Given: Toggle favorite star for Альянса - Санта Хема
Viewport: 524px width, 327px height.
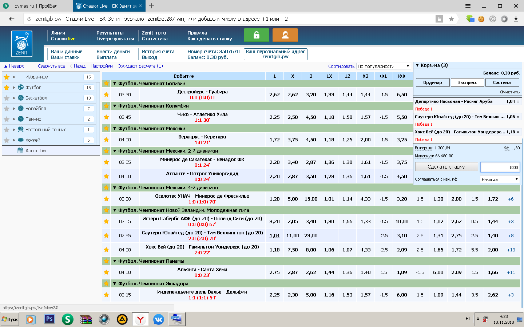Looking at the screenshot, I should [x=106, y=272].
